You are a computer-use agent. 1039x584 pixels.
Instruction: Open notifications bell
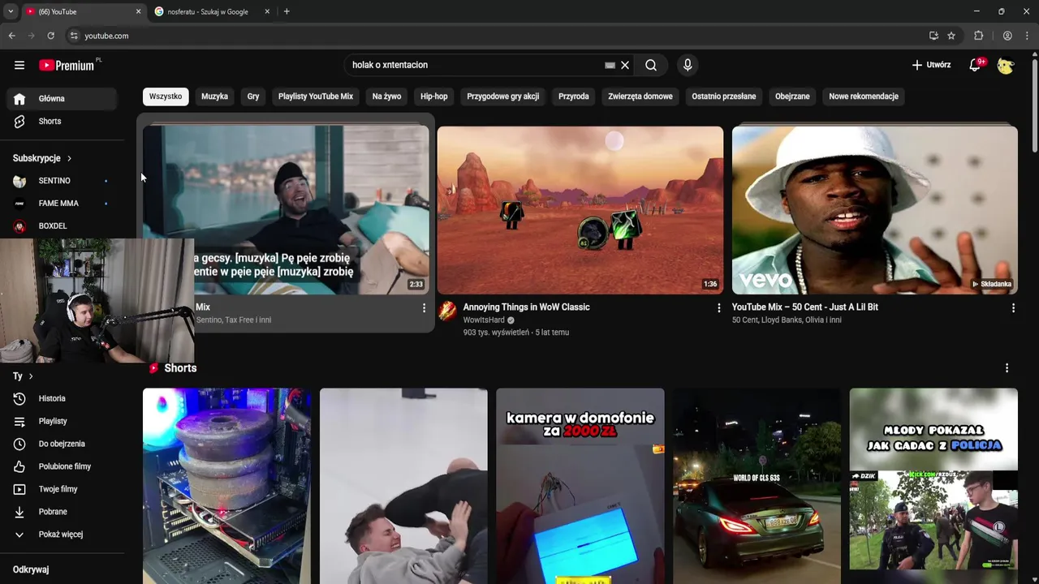coord(975,65)
